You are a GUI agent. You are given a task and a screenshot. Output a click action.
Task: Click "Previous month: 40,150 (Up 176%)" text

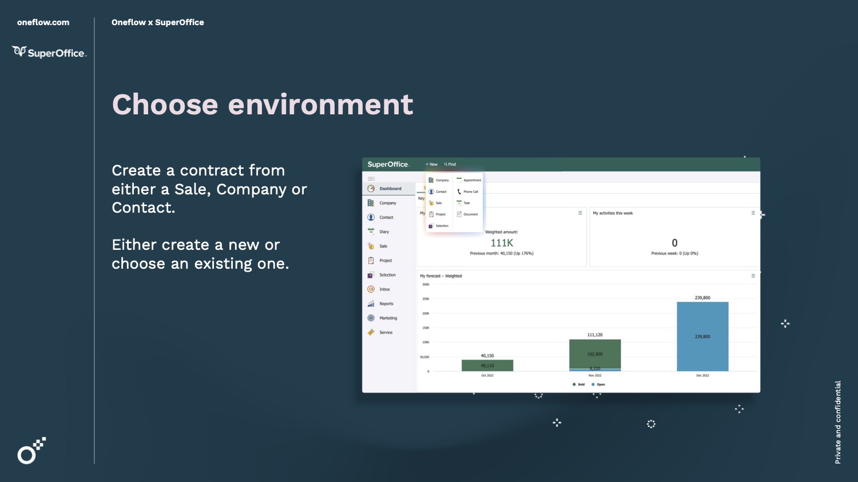click(x=502, y=253)
